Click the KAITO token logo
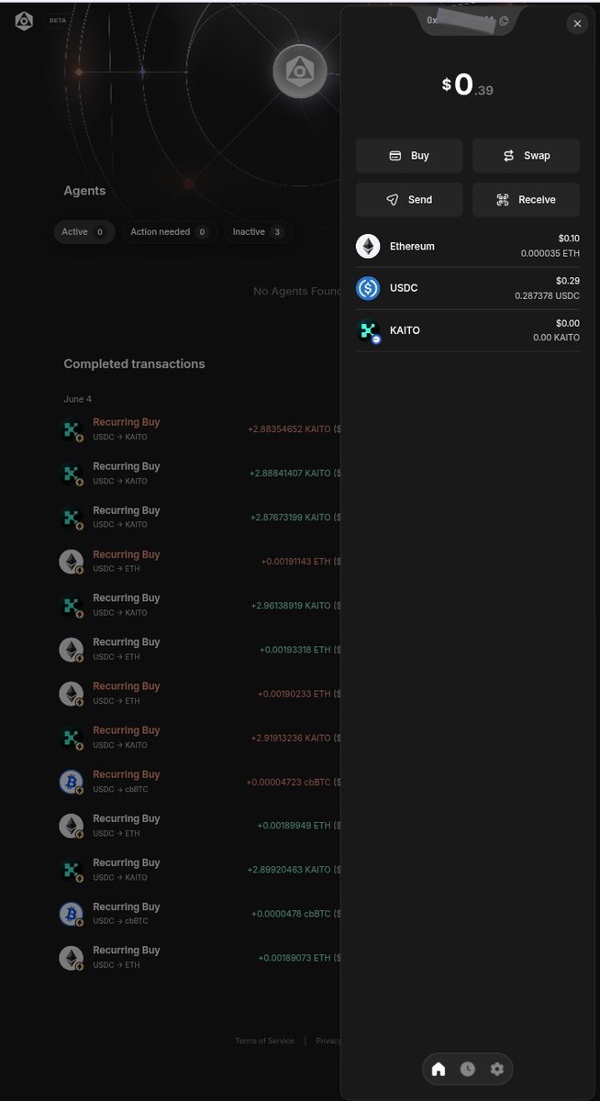 (x=368, y=329)
